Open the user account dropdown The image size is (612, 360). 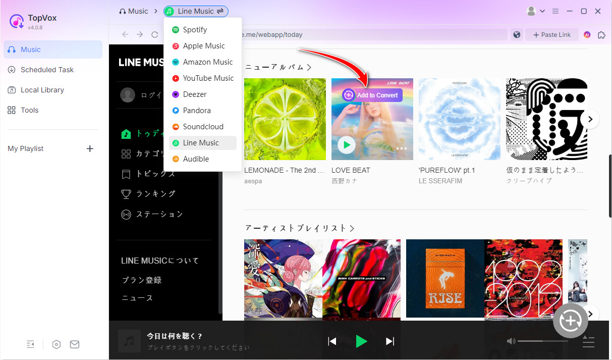(535, 11)
